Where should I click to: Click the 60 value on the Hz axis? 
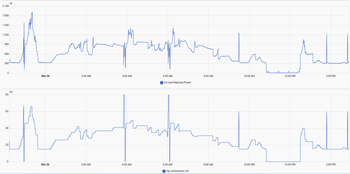7,111
